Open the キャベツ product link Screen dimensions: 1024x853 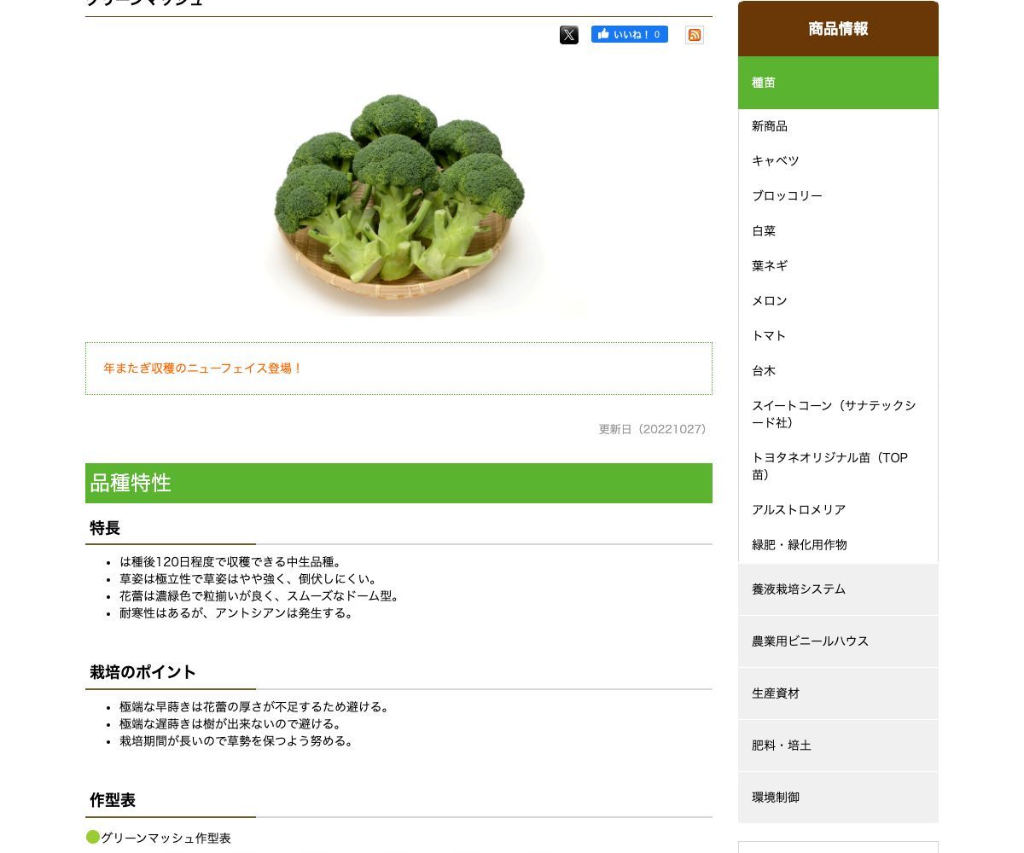(x=775, y=161)
